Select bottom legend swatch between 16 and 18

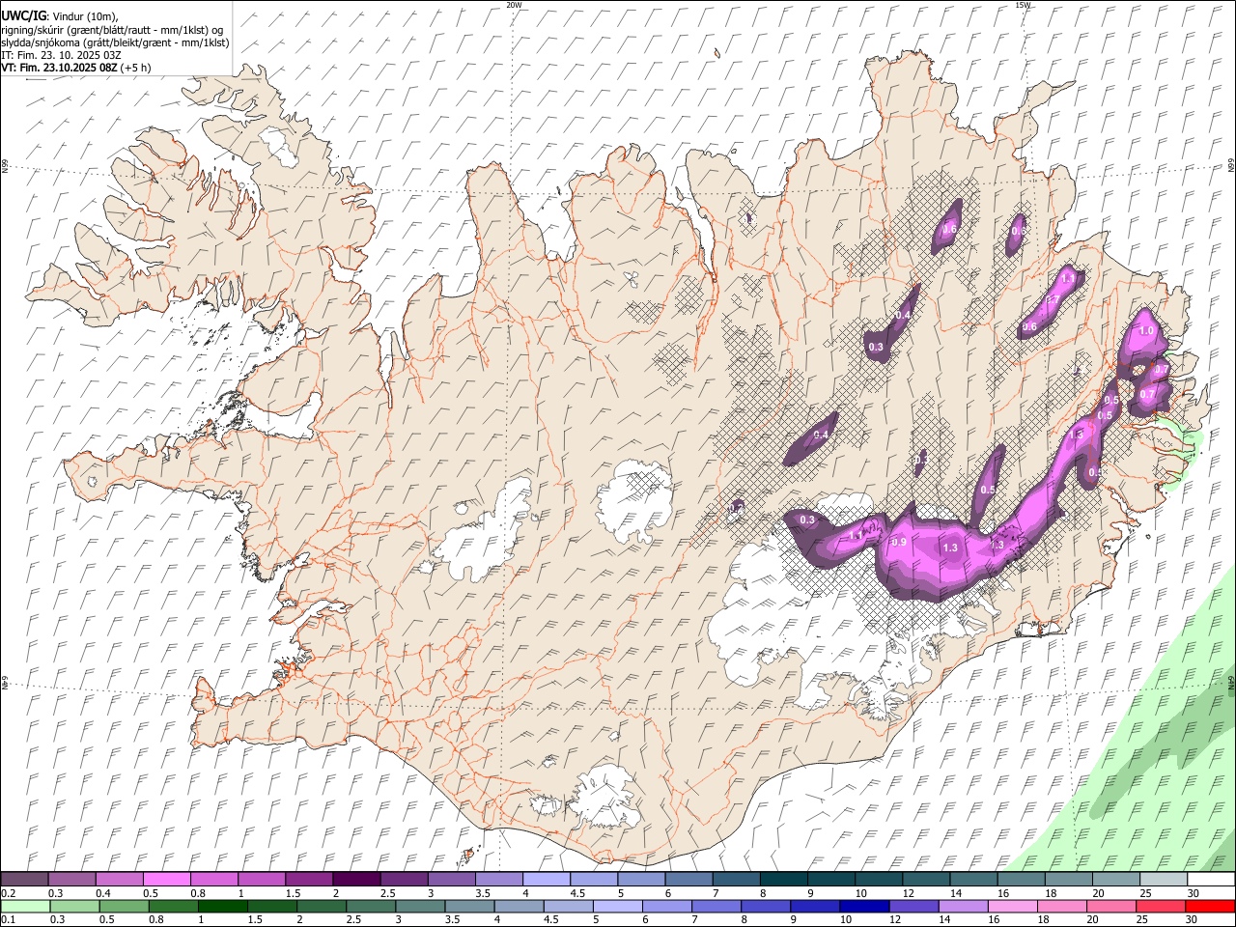tap(1011, 906)
